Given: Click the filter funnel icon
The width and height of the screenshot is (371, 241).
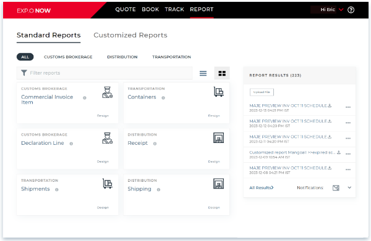Looking at the screenshot, I should [24, 73].
